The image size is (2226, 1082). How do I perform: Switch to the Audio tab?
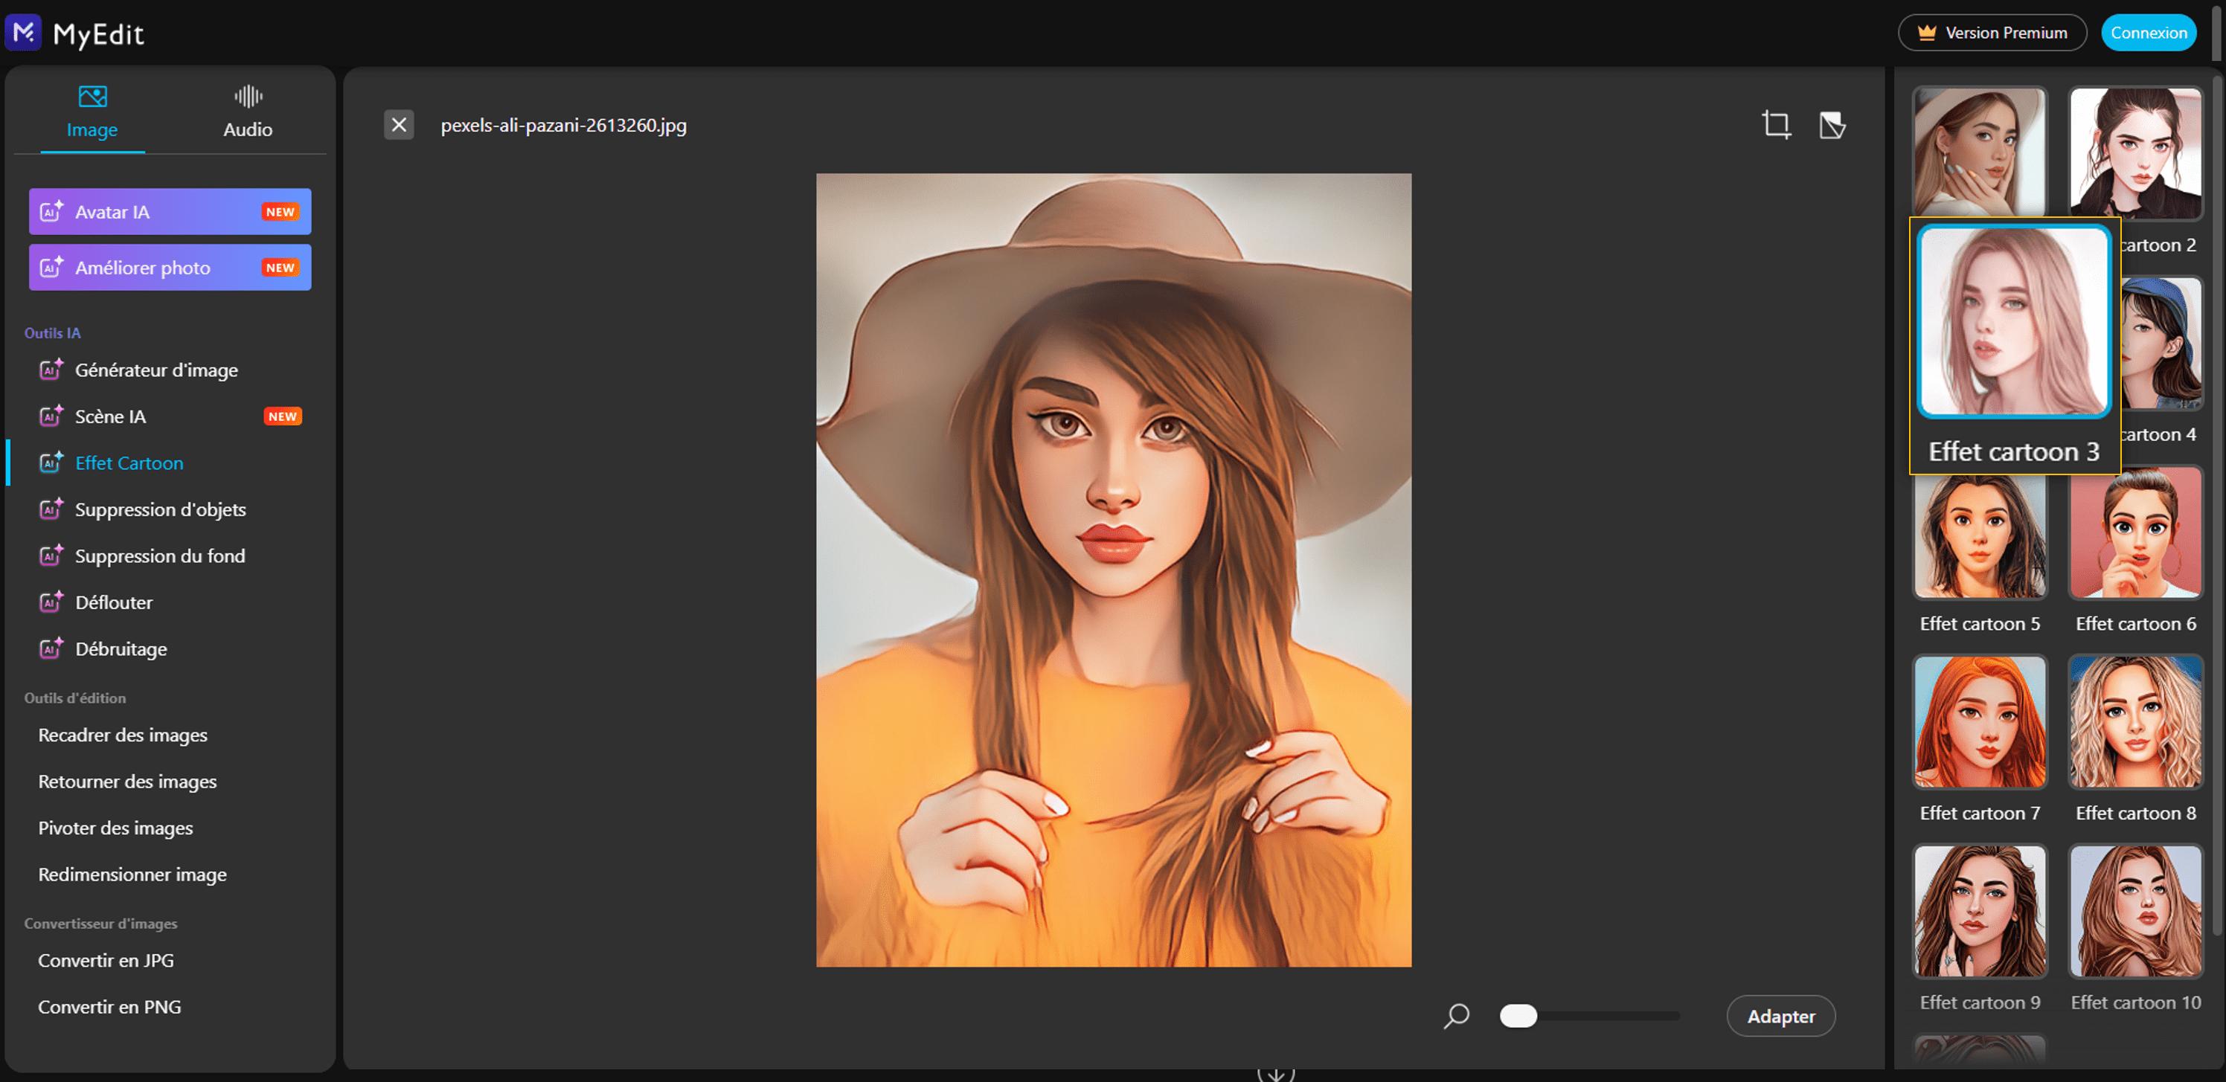247,112
